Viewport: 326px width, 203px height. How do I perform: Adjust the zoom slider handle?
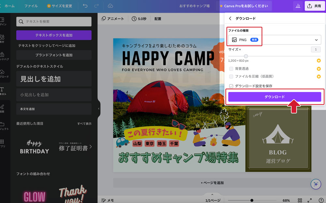tap(252, 200)
